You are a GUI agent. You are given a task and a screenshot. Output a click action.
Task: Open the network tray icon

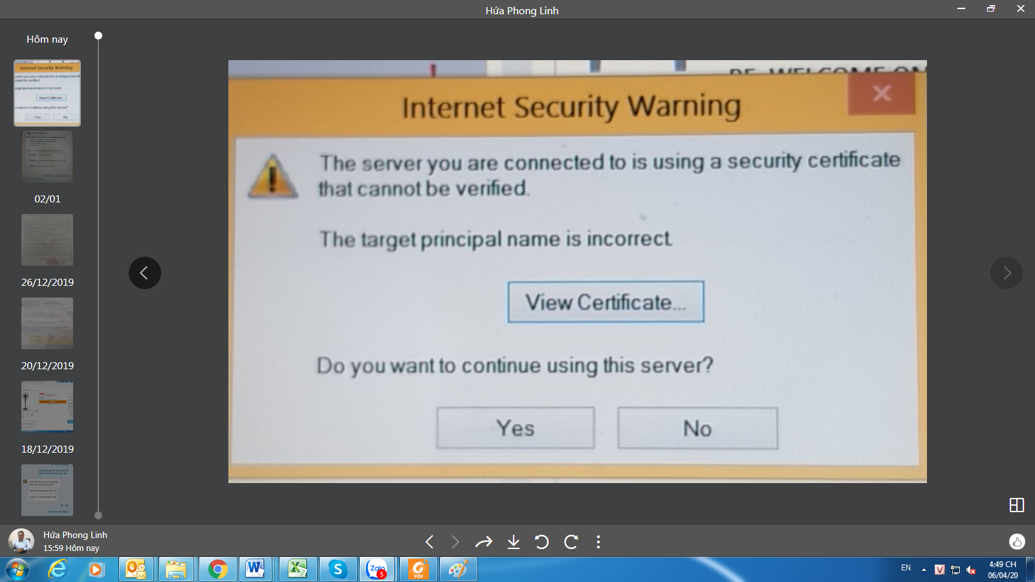click(x=955, y=570)
